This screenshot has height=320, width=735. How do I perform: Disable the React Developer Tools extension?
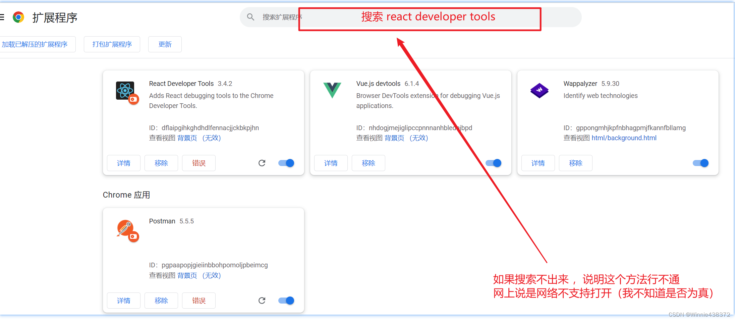[x=286, y=163]
